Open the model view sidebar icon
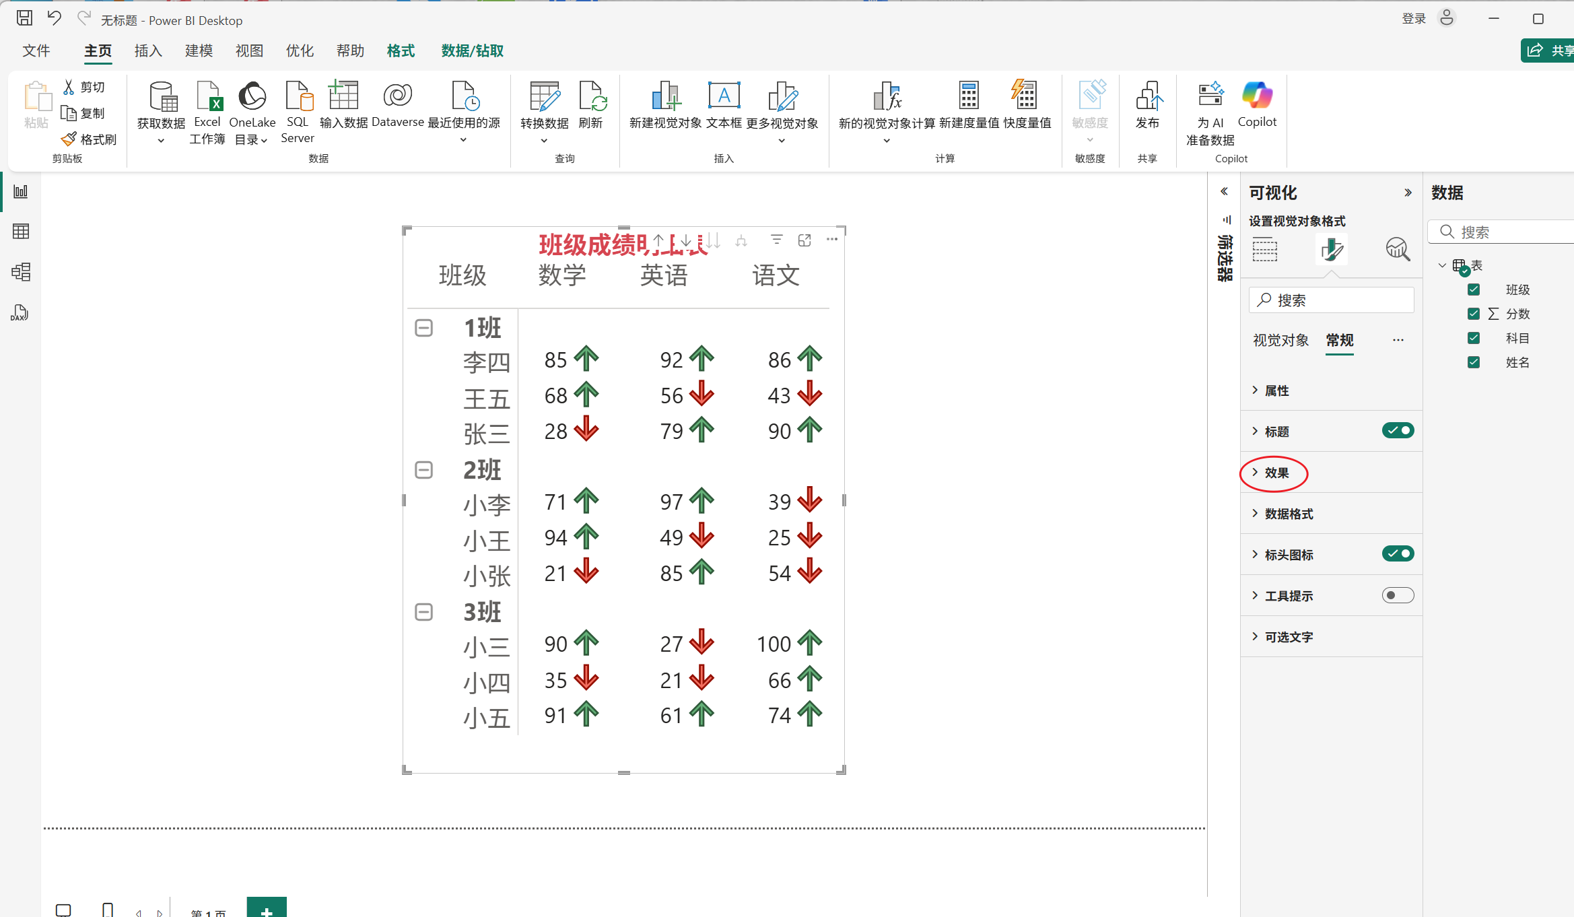The image size is (1574, 917). pyautogui.click(x=21, y=272)
